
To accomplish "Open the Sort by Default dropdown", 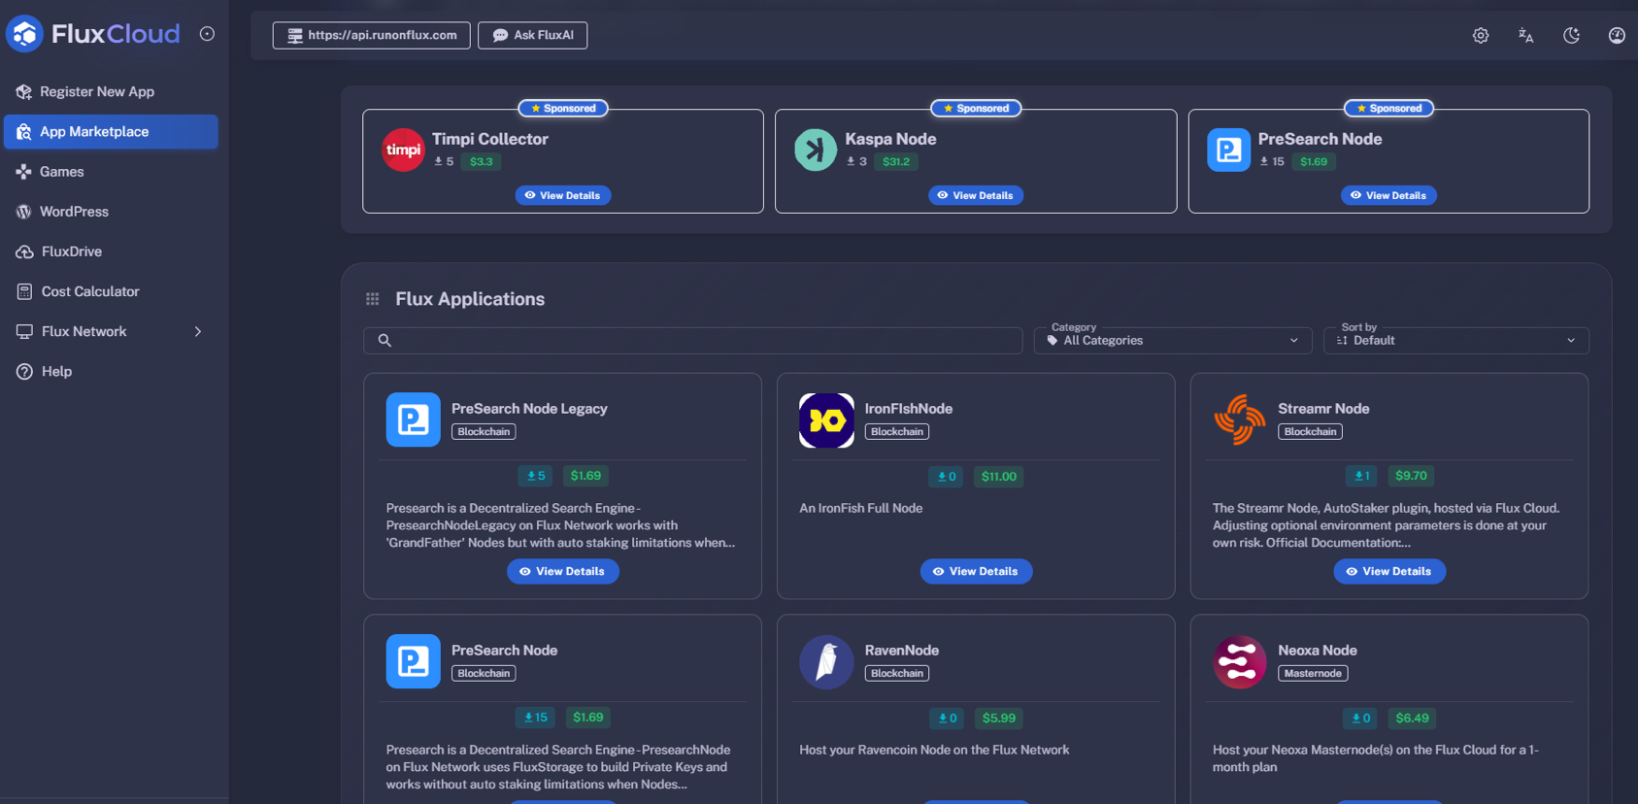I will [1455, 340].
